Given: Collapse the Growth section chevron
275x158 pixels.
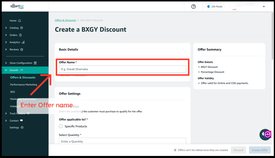Looking at the screenshot, I should pyautogui.click(x=6, y=70).
